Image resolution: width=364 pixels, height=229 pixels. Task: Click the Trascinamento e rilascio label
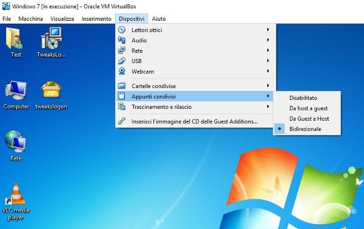(x=162, y=107)
